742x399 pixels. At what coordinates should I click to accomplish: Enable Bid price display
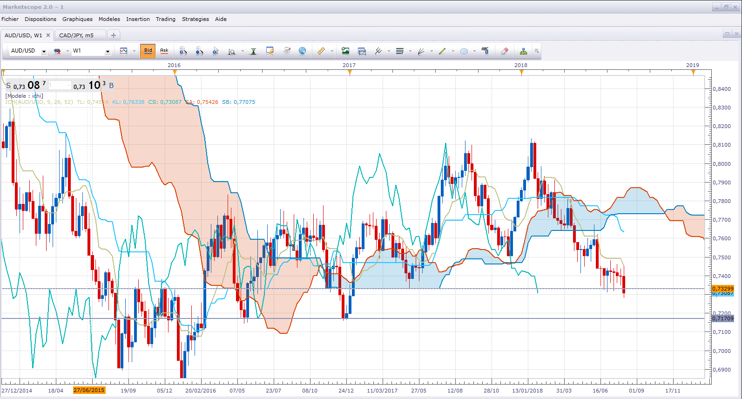point(148,51)
